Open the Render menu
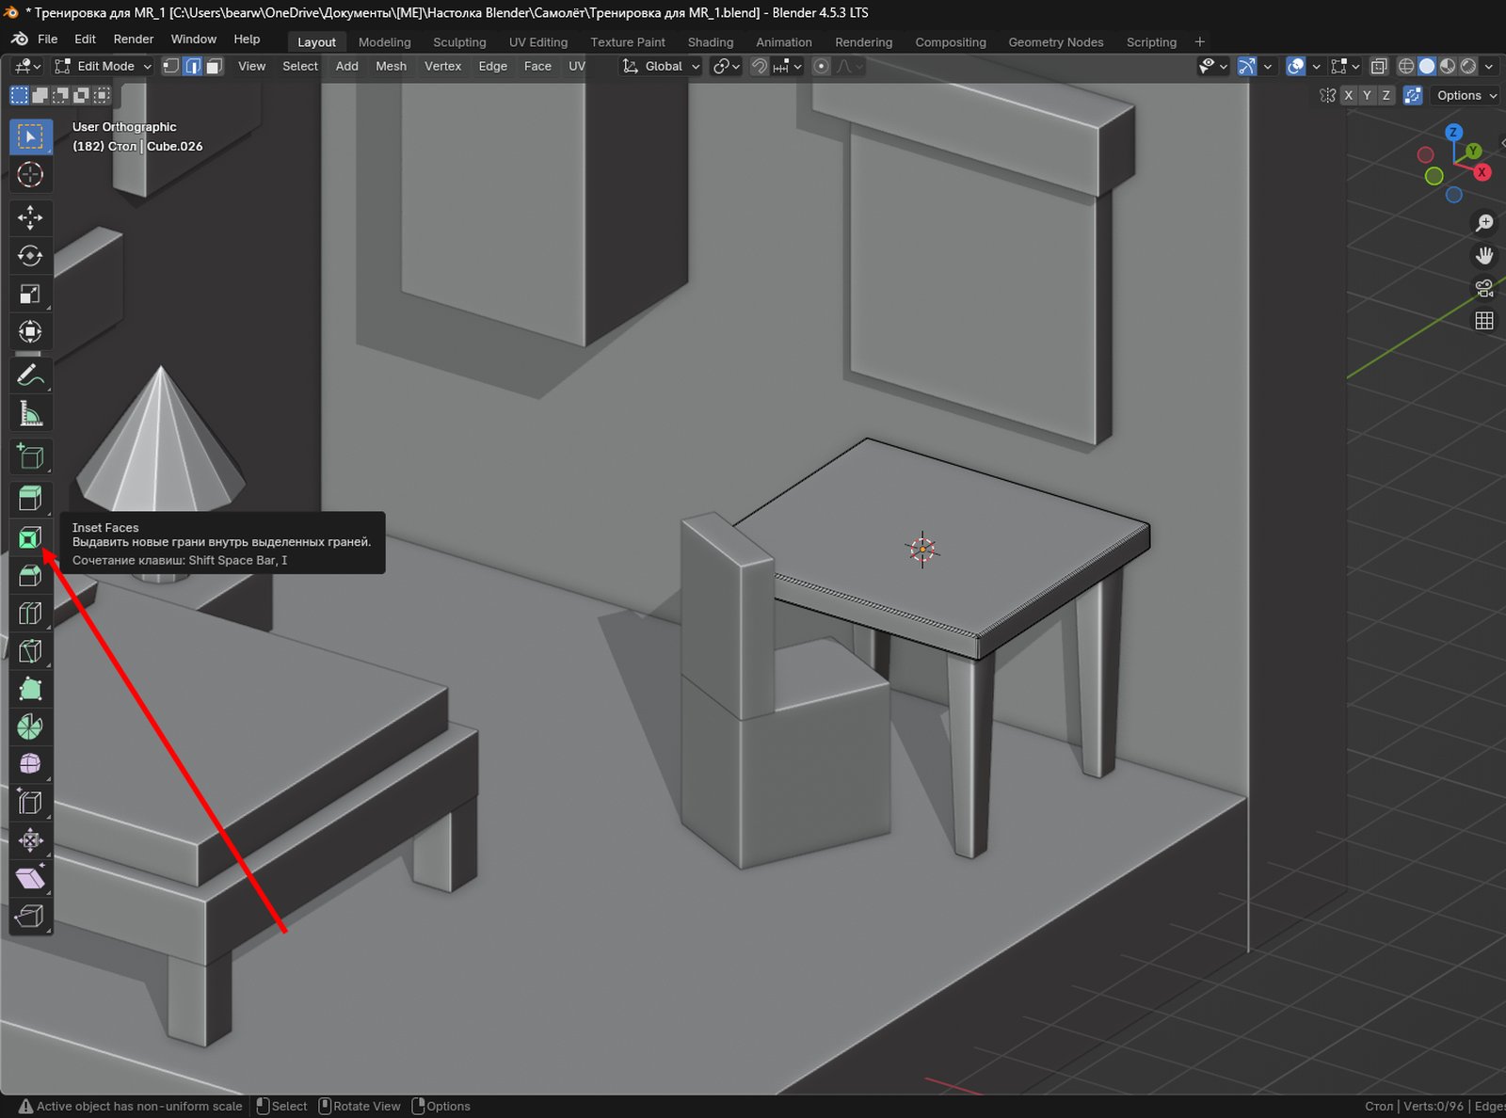The image size is (1506, 1118). (x=133, y=39)
